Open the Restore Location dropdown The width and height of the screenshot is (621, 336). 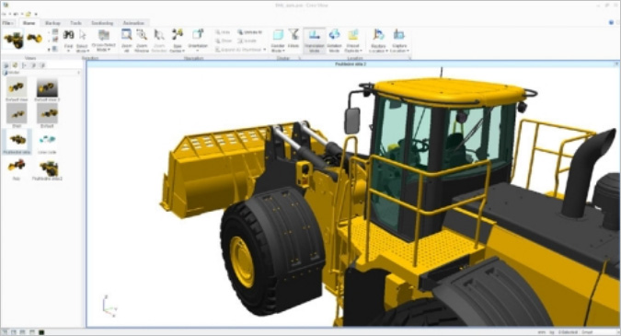(378, 40)
